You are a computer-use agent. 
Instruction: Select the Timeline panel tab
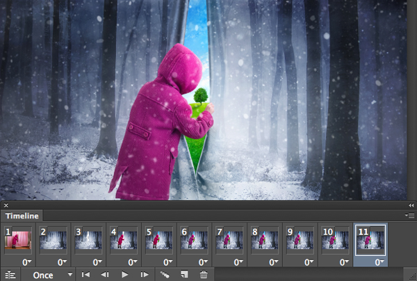(x=23, y=216)
